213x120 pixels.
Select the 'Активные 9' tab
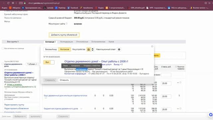[50, 42]
